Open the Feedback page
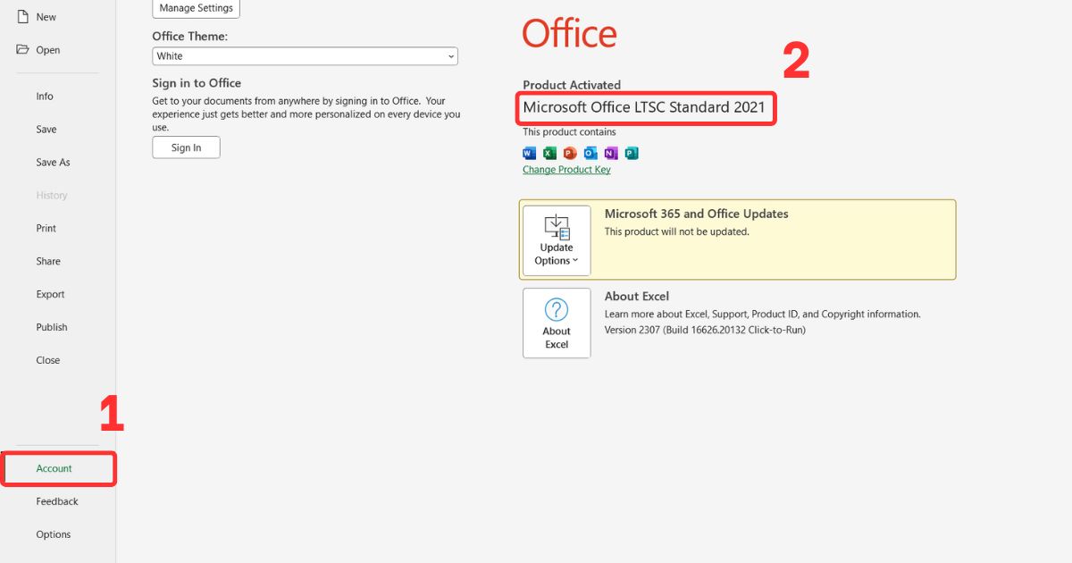The image size is (1072, 563). (57, 502)
